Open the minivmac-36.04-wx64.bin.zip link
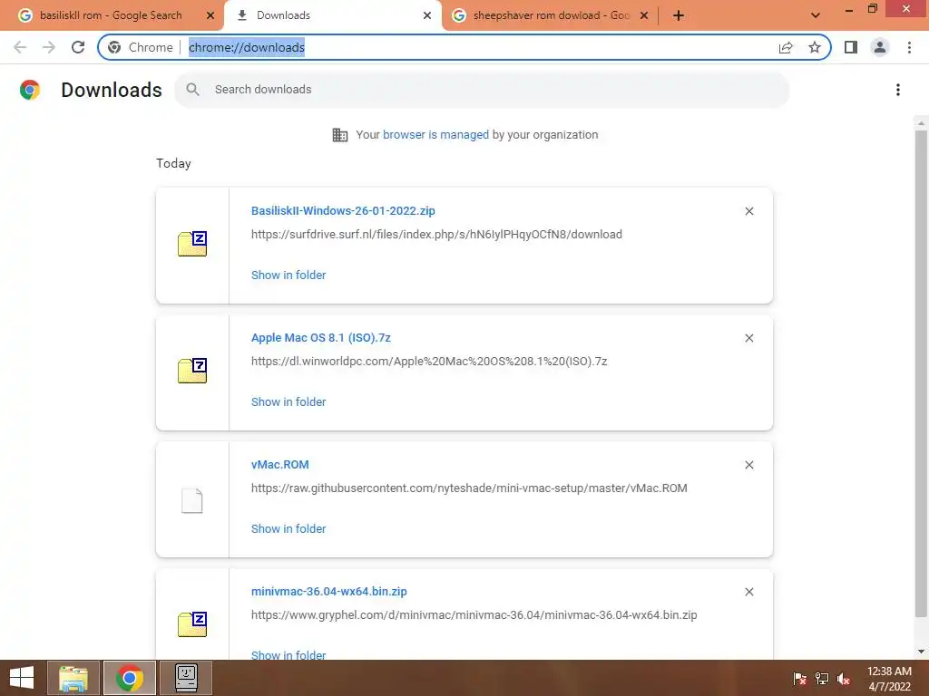The height and width of the screenshot is (696, 929). [328, 591]
